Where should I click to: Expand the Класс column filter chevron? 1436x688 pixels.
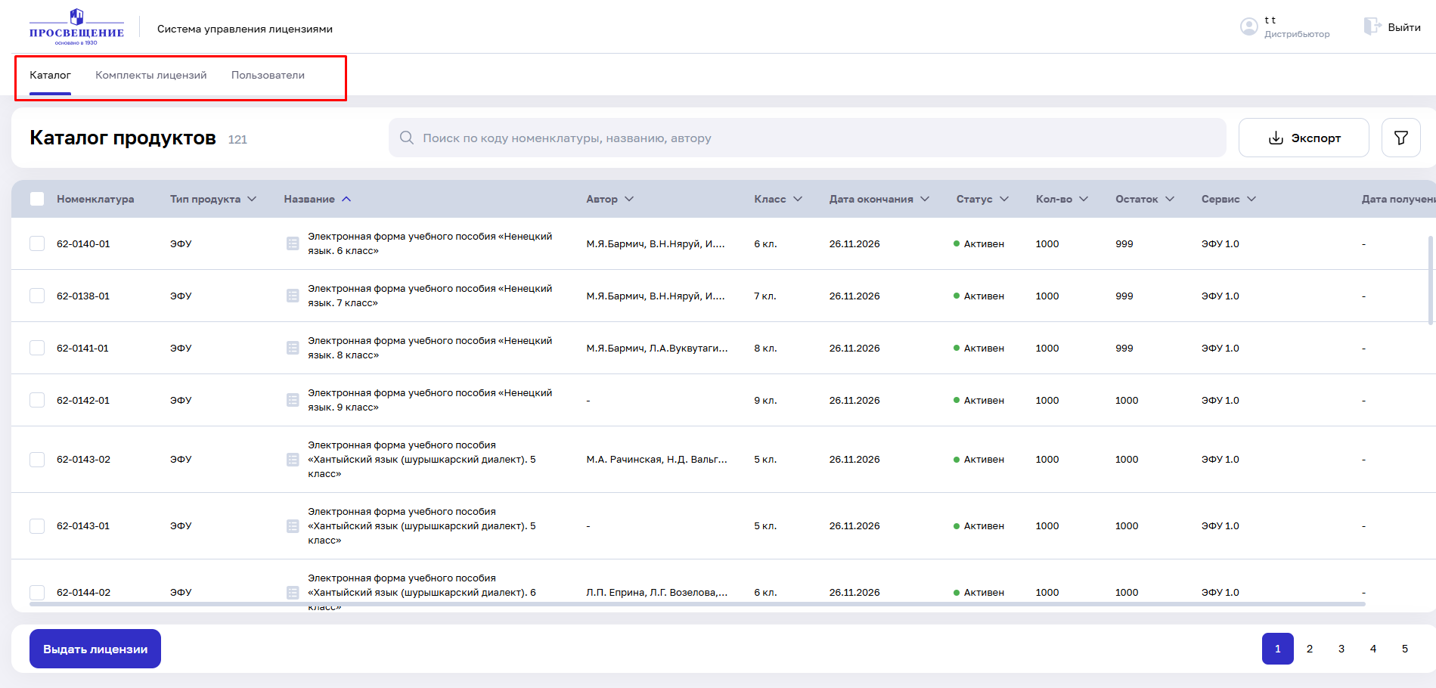click(798, 199)
